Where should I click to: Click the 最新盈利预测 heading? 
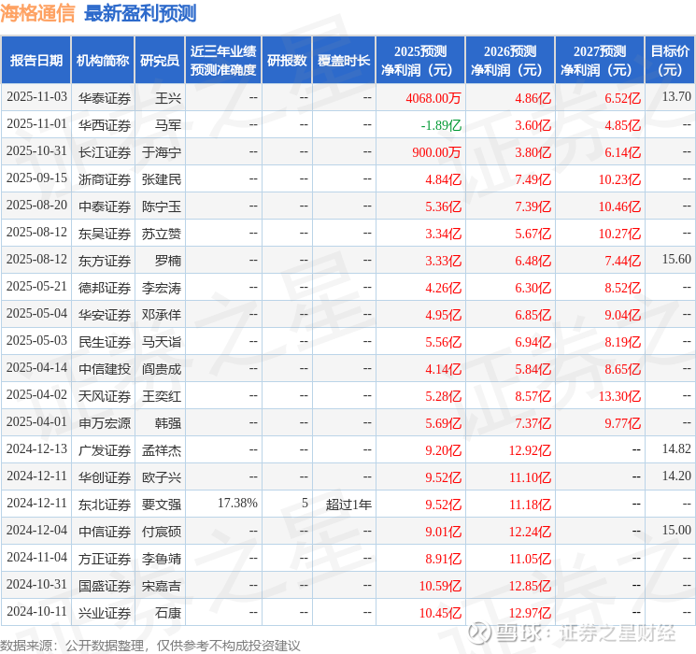(140, 13)
